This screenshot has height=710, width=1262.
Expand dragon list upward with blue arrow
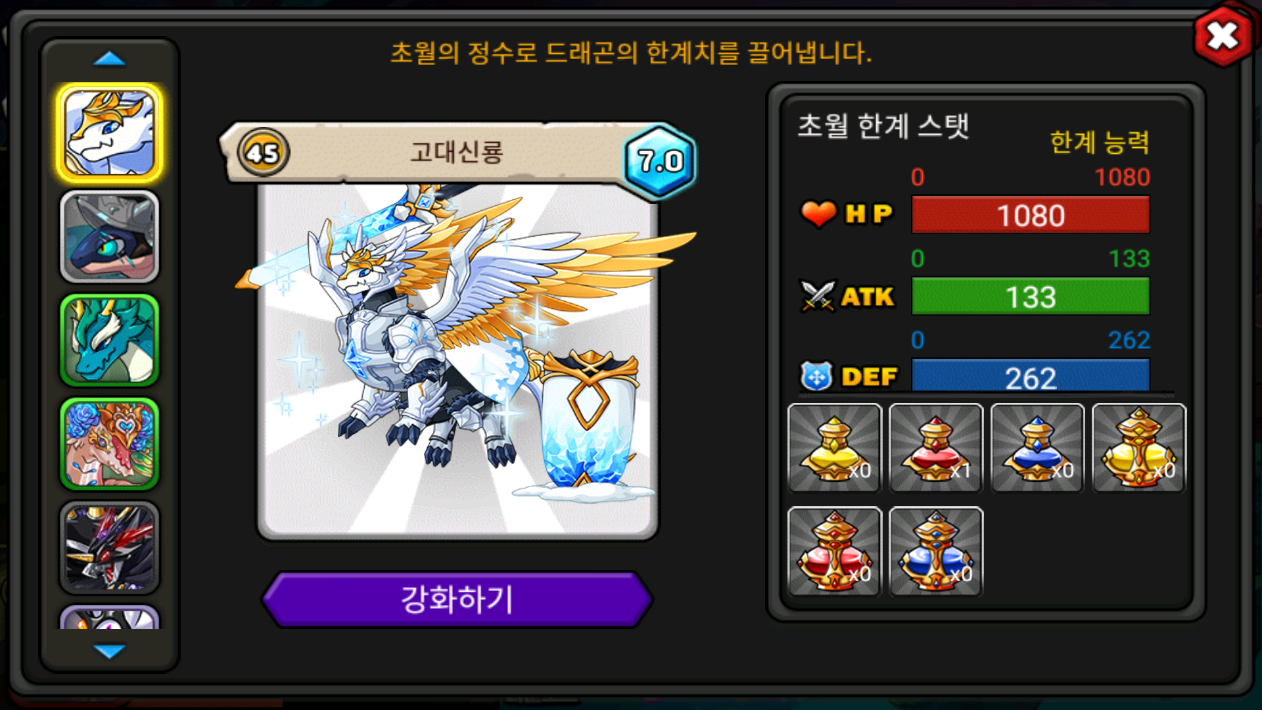pos(109,59)
